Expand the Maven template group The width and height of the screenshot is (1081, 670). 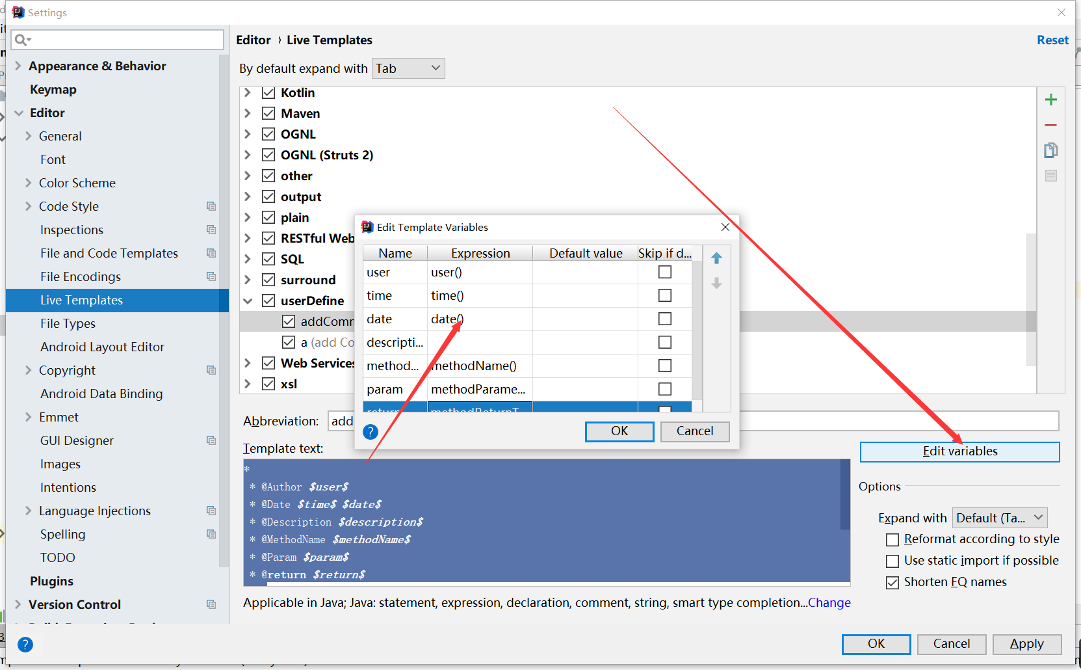coord(248,113)
